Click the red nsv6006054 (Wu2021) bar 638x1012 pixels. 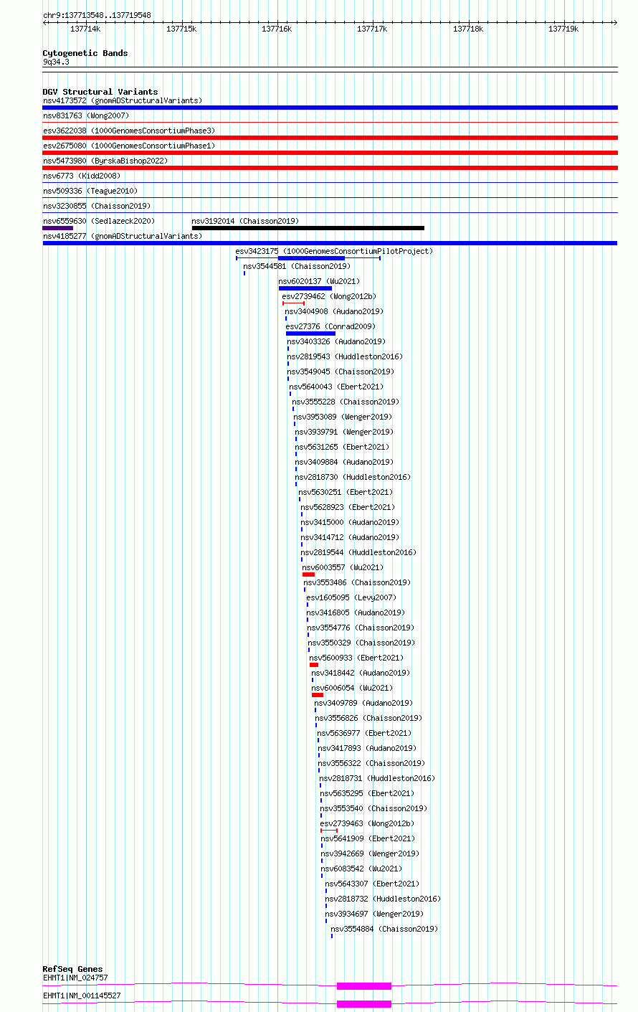coord(318,695)
